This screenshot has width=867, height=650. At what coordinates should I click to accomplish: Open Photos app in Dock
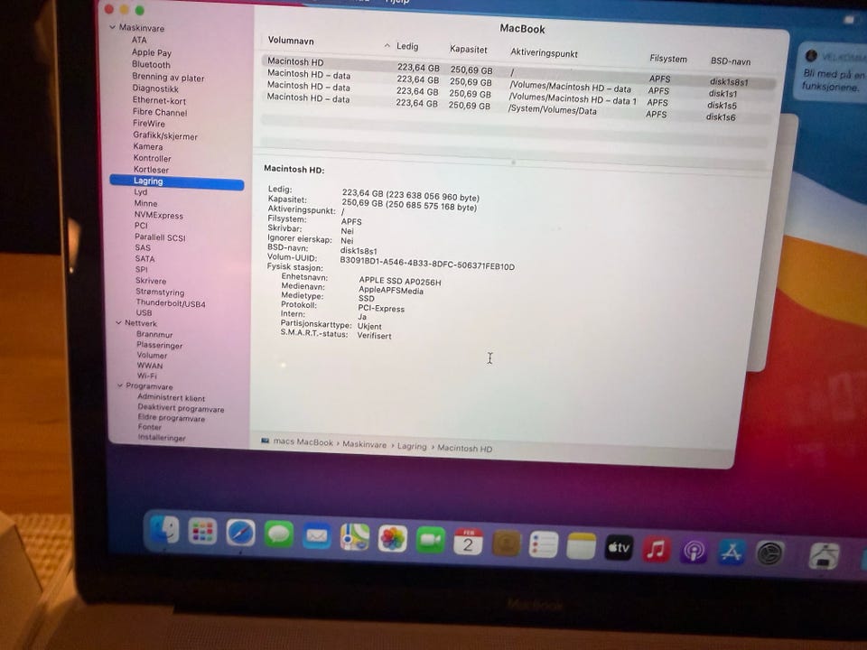point(393,539)
